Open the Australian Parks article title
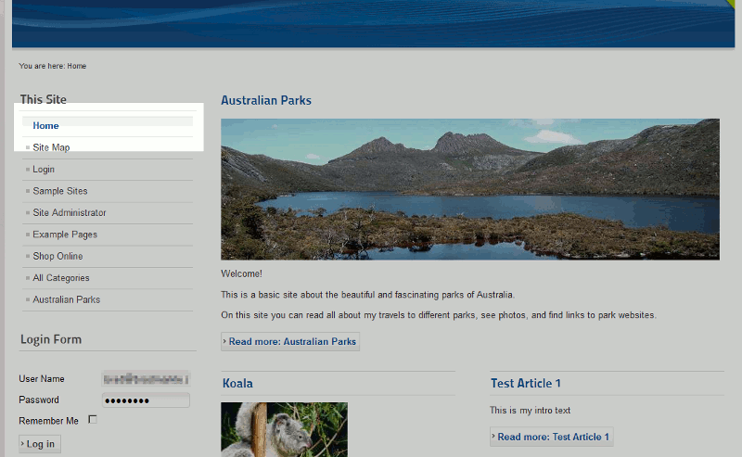Screen dimensions: 742x457 [x=266, y=100]
